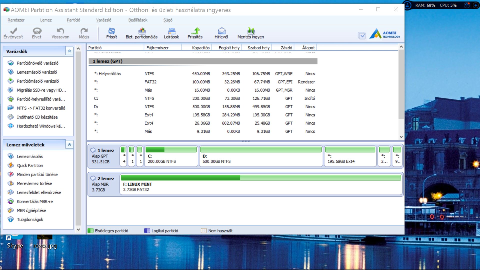Open Skype desktop shortcut
The image size is (480, 270).
click(x=15, y=241)
